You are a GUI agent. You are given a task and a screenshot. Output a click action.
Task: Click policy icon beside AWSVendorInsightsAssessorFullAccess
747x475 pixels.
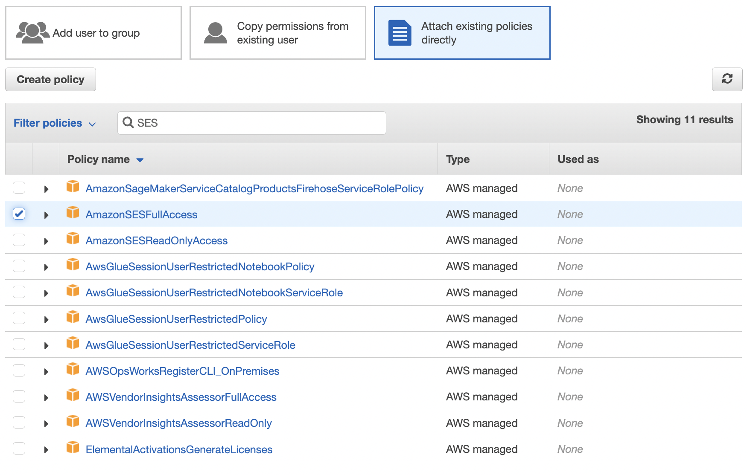coord(73,395)
